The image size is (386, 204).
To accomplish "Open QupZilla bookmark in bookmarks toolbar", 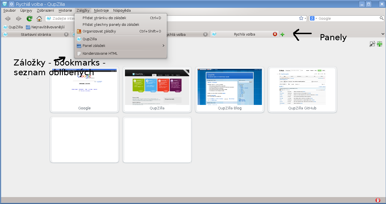I will tap(13, 27).
